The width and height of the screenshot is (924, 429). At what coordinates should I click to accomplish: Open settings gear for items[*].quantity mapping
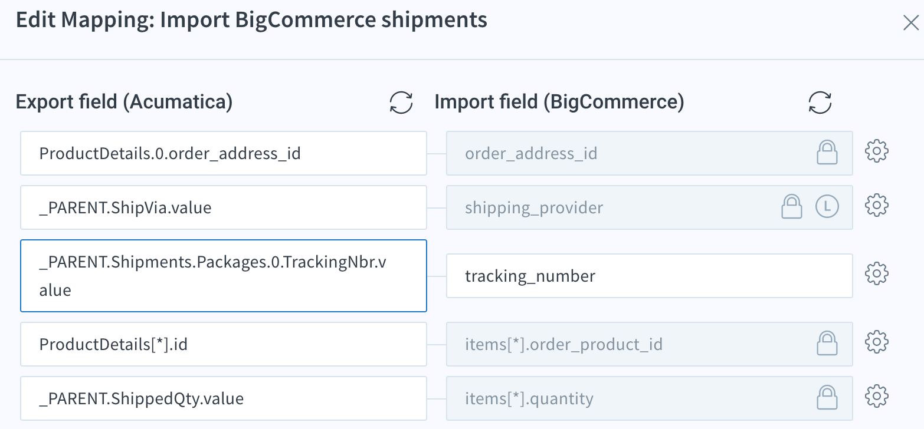pyautogui.click(x=876, y=396)
